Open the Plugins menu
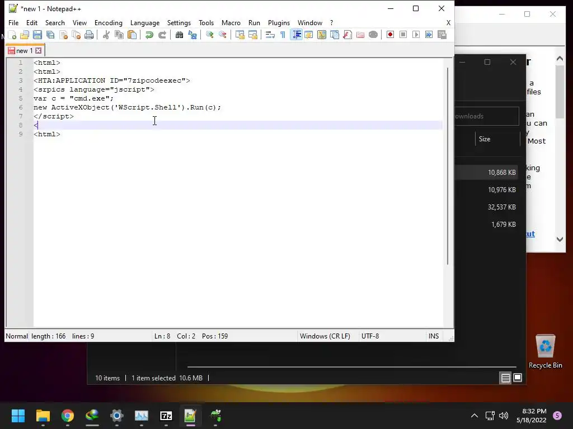The height and width of the screenshot is (429, 573). (x=279, y=22)
